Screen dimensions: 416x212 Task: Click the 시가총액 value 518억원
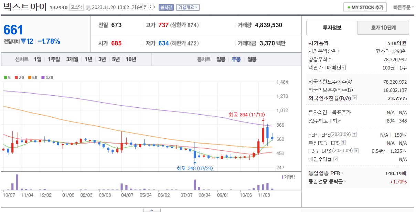click(x=397, y=43)
